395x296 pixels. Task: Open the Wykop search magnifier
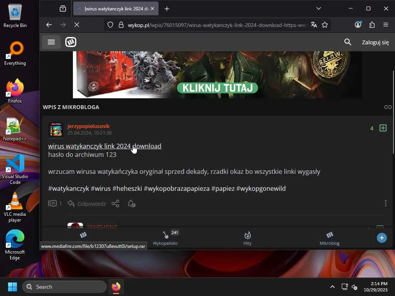click(x=348, y=42)
